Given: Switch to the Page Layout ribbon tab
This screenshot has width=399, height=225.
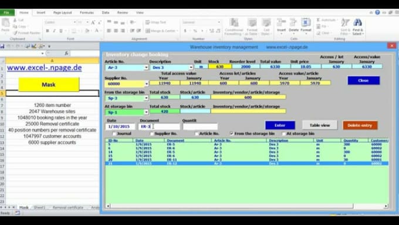Looking at the screenshot, I should coord(62,12).
